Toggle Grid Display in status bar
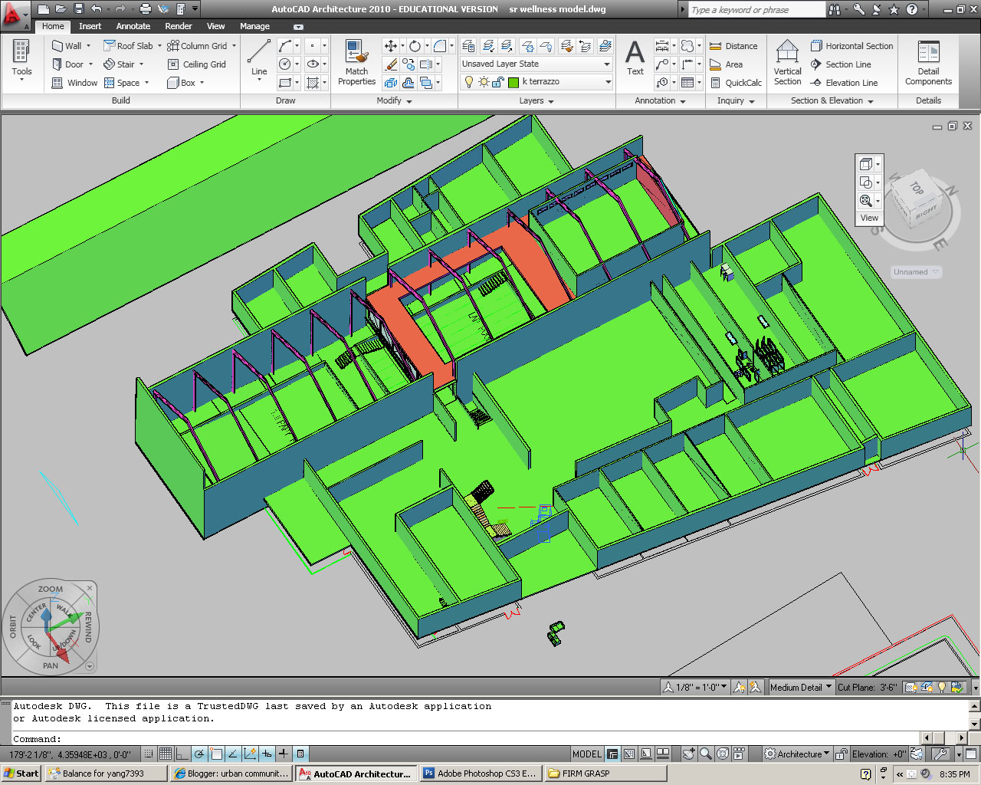981x785 pixels. (166, 754)
